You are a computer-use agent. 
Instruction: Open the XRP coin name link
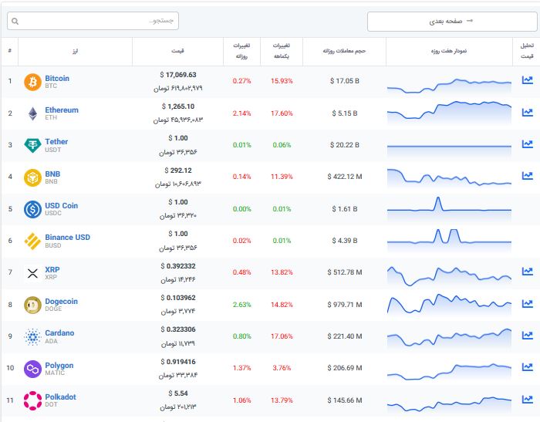52,270
